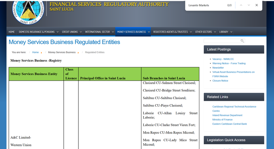Open Other Sectors menu
274x149 pixels.
[x=203, y=32]
